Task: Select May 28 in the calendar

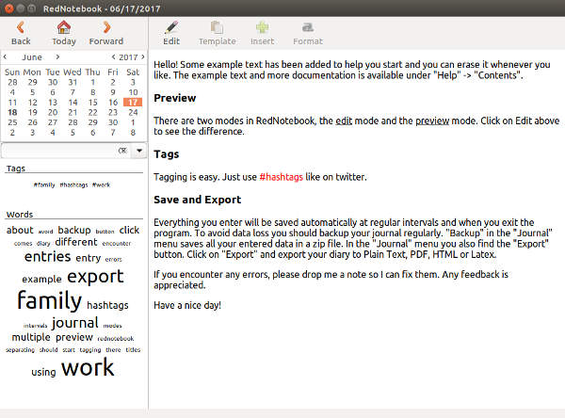Action: point(12,82)
